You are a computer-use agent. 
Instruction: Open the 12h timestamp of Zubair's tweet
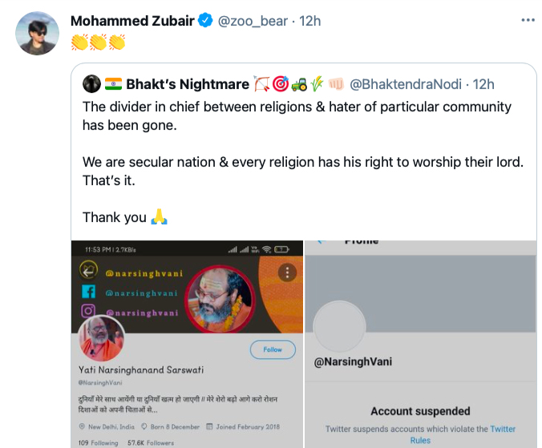pos(310,21)
